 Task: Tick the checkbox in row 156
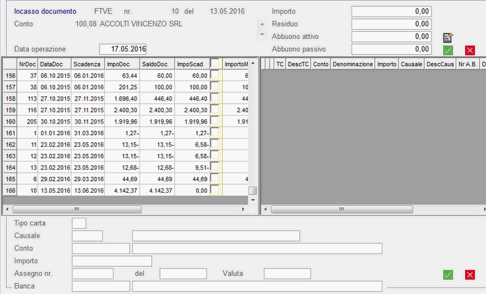coord(215,75)
